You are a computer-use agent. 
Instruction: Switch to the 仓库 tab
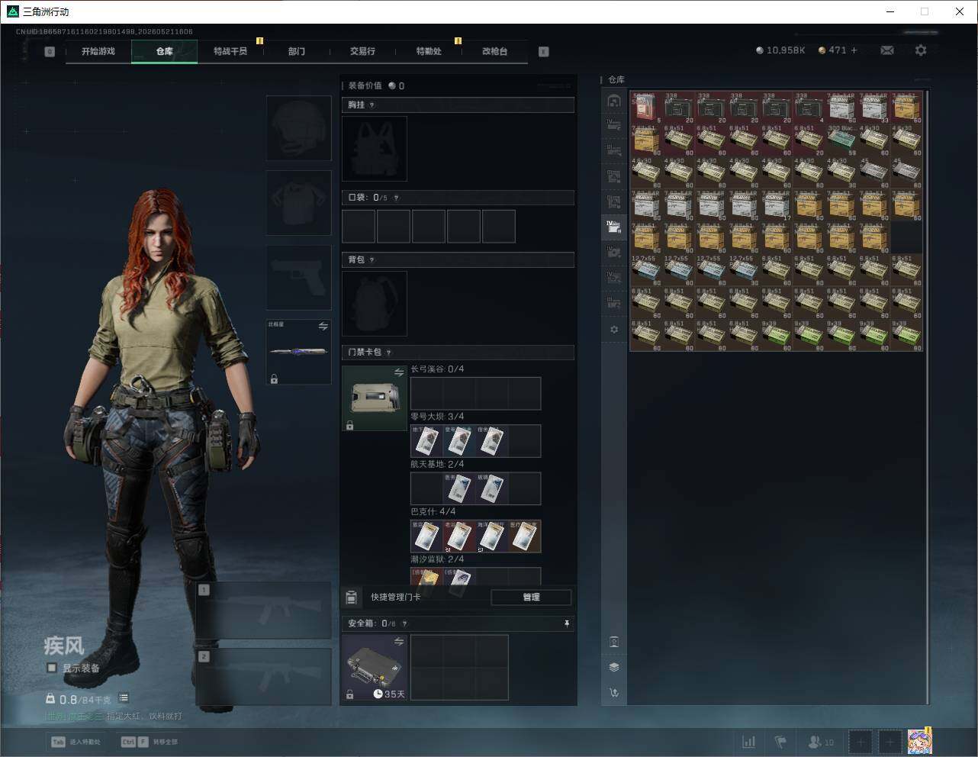click(165, 51)
